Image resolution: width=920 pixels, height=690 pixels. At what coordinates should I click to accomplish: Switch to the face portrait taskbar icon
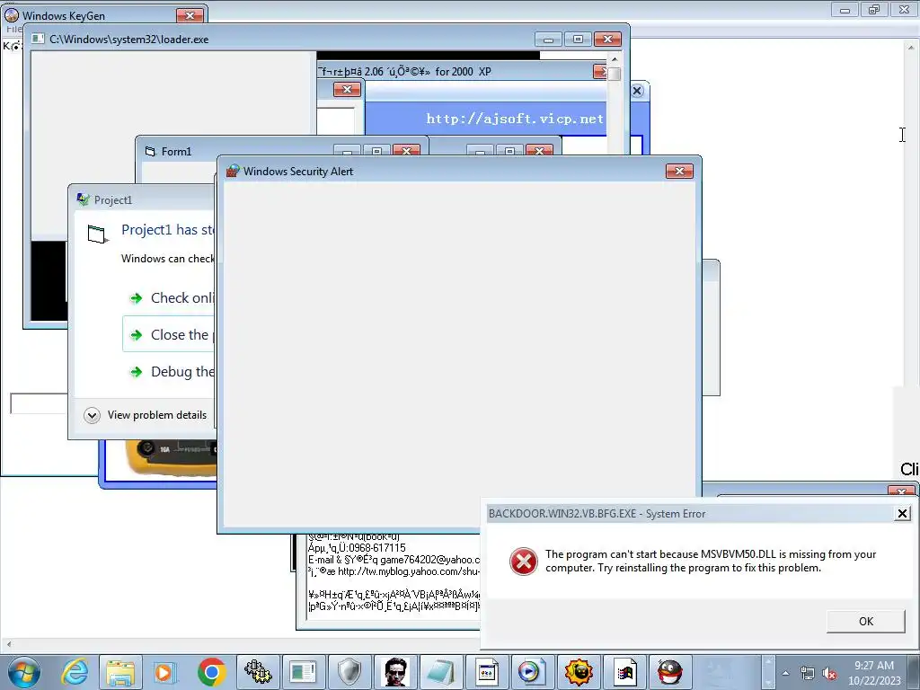click(x=395, y=672)
